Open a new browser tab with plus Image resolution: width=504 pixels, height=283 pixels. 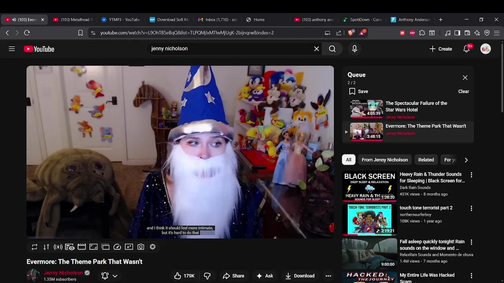pos(441,20)
